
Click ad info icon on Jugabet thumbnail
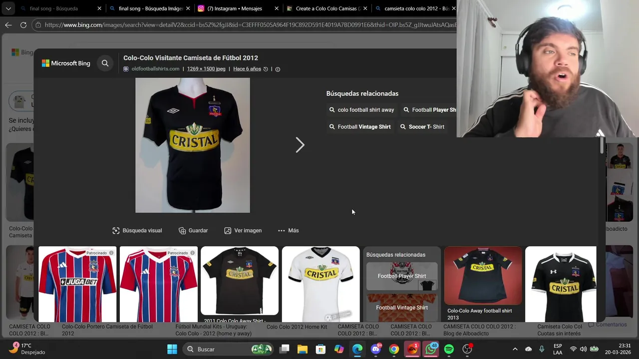[x=111, y=253]
